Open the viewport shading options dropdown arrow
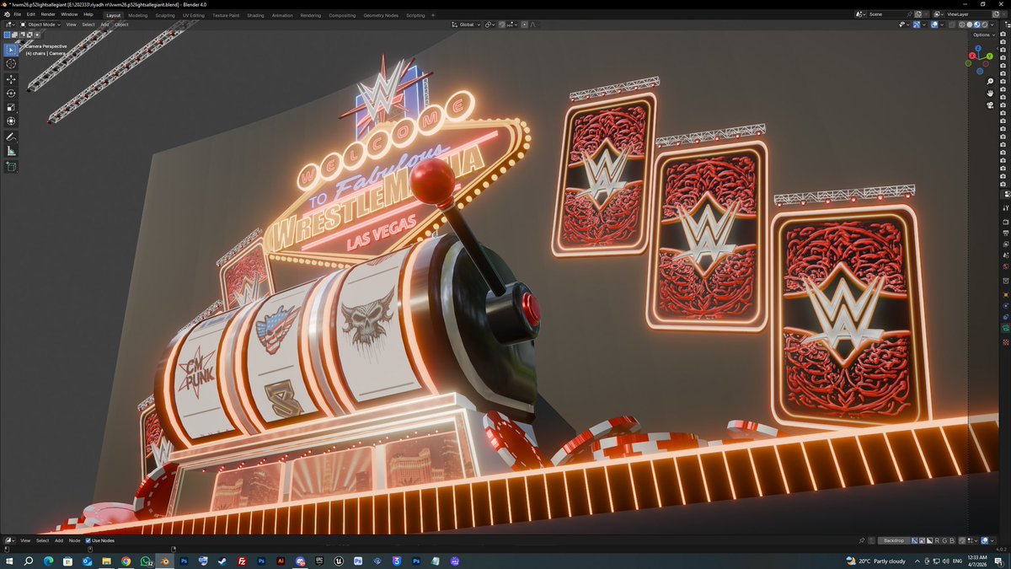Screen dimensions: 1011x569 point(992,24)
